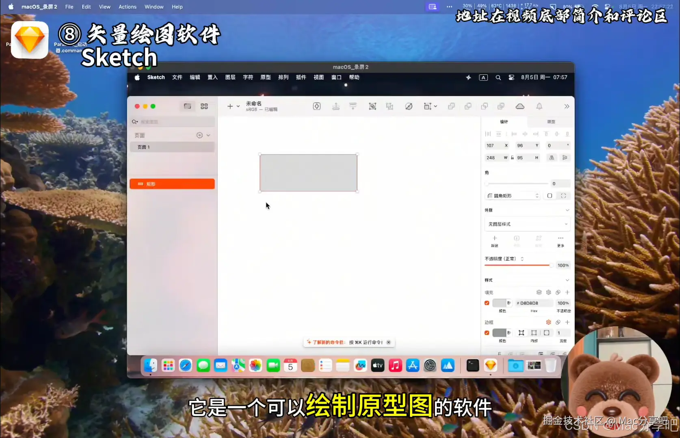Image resolution: width=680 pixels, height=438 pixels.
Task: Open the Sketch app icon in the Dock
Action: click(x=490, y=365)
